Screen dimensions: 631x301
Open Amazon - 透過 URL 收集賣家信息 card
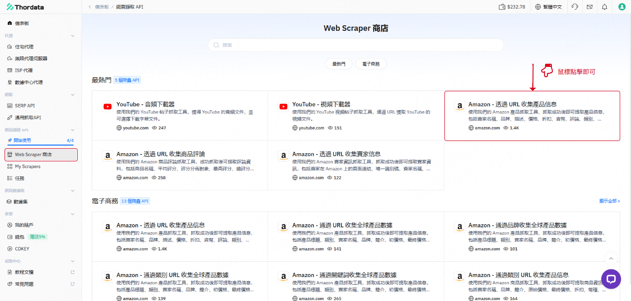(x=355, y=165)
